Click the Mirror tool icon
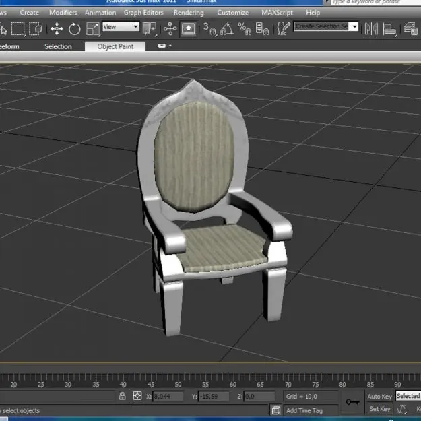 coord(371,28)
